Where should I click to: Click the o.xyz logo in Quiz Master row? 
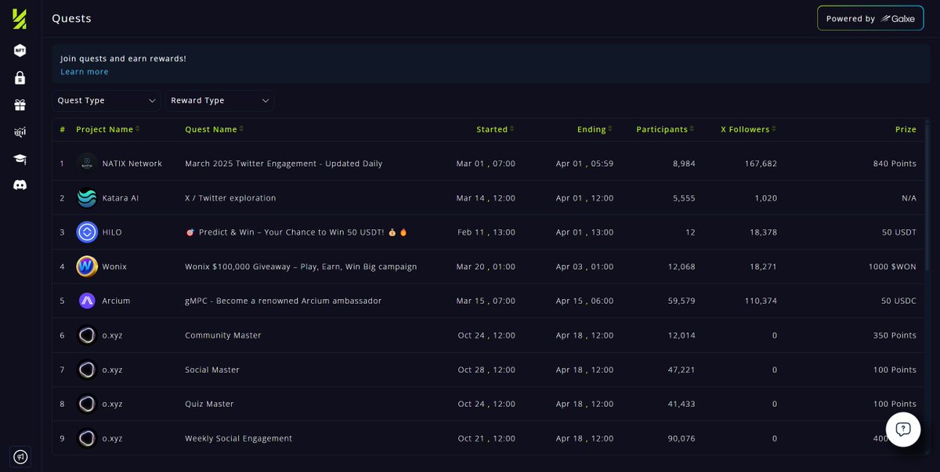click(87, 404)
